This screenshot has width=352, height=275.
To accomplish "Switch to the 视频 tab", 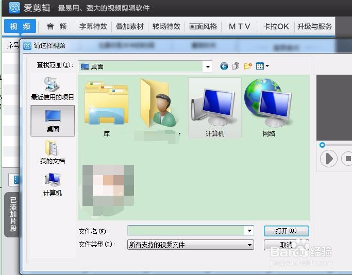I will click(20, 26).
